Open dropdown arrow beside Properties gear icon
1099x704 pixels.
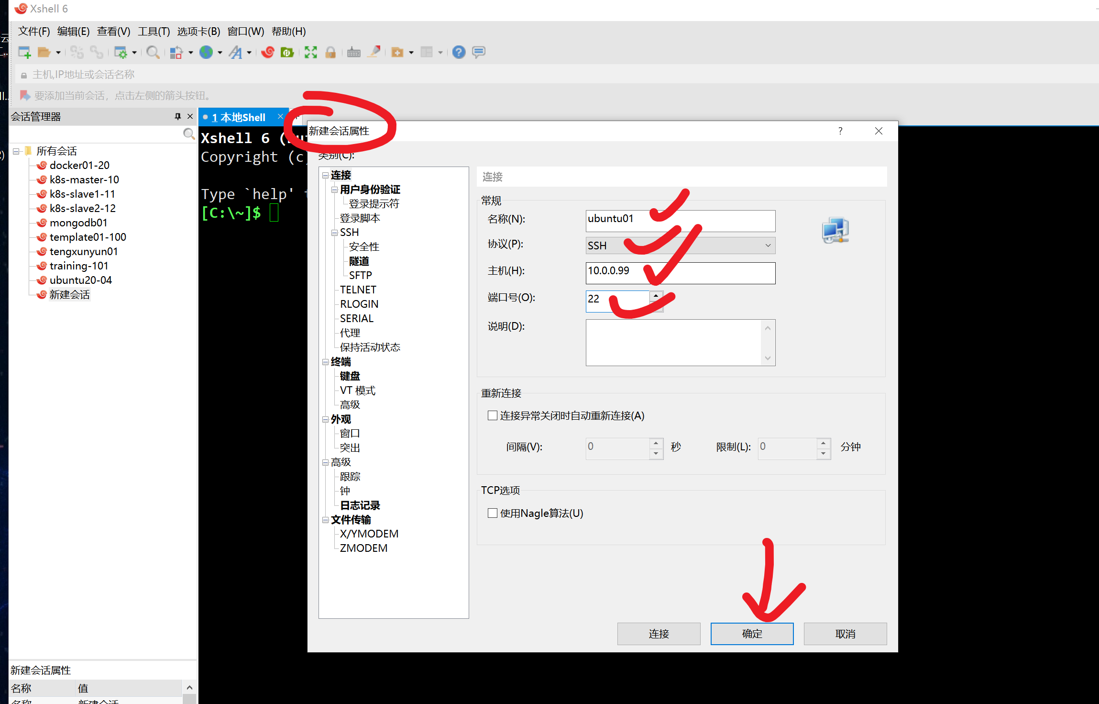pos(134,53)
